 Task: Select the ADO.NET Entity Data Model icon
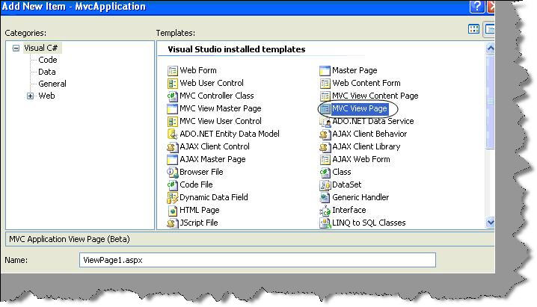tap(172, 134)
